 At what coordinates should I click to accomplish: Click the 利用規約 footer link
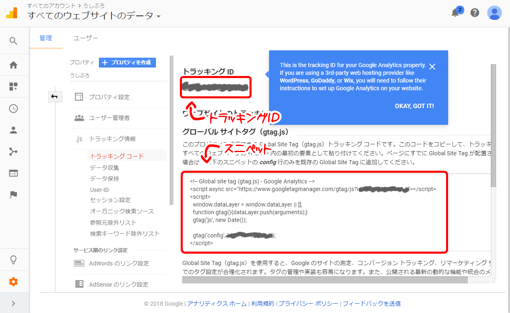[x=263, y=304]
